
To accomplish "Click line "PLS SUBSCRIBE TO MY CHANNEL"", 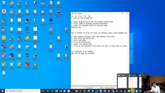I will 82,52.
